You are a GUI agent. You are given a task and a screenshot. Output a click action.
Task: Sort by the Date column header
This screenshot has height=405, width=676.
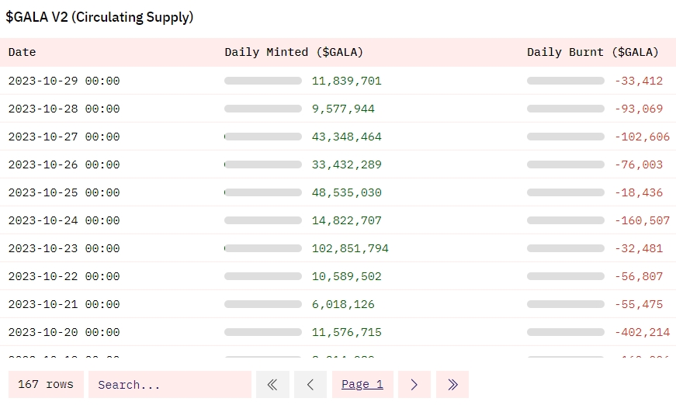pyautogui.click(x=23, y=52)
